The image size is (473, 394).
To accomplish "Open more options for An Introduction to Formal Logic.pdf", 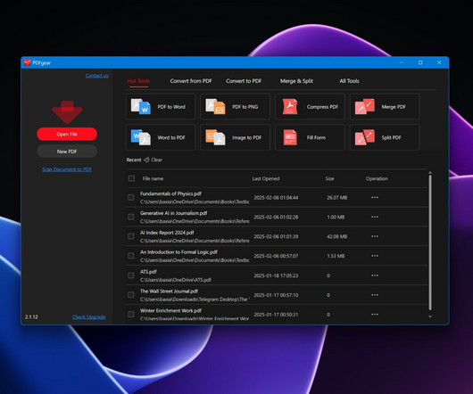I will point(375,256).
